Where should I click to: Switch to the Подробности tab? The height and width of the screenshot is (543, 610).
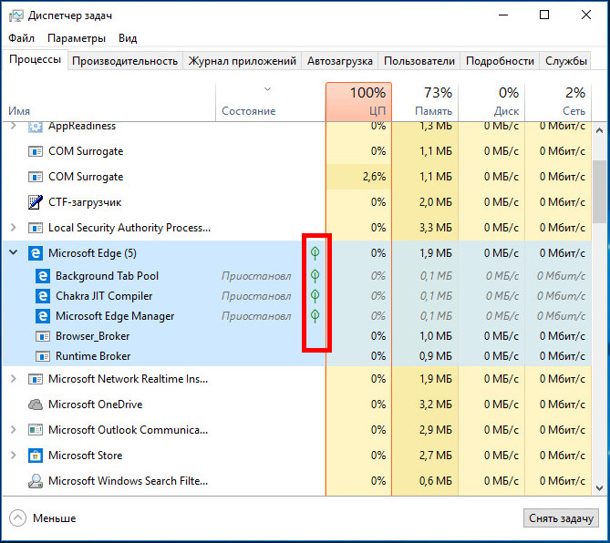(x=500, y=61)
